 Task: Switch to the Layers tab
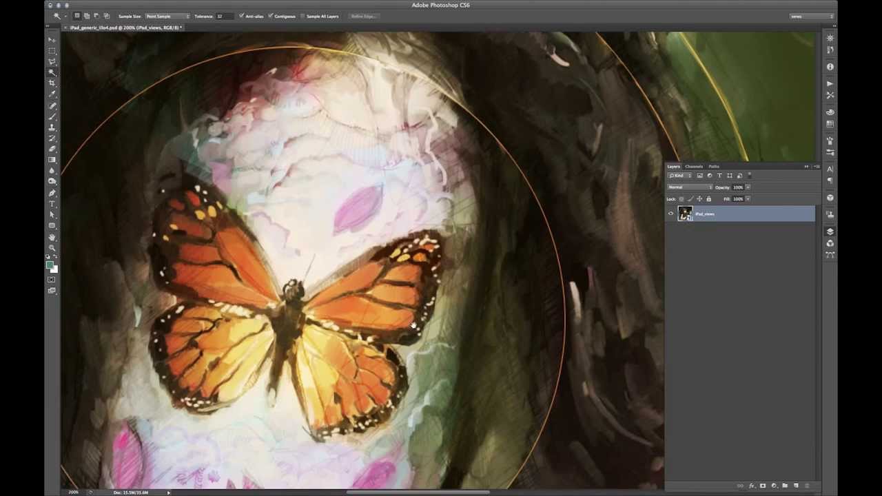(x=673, y=166)
